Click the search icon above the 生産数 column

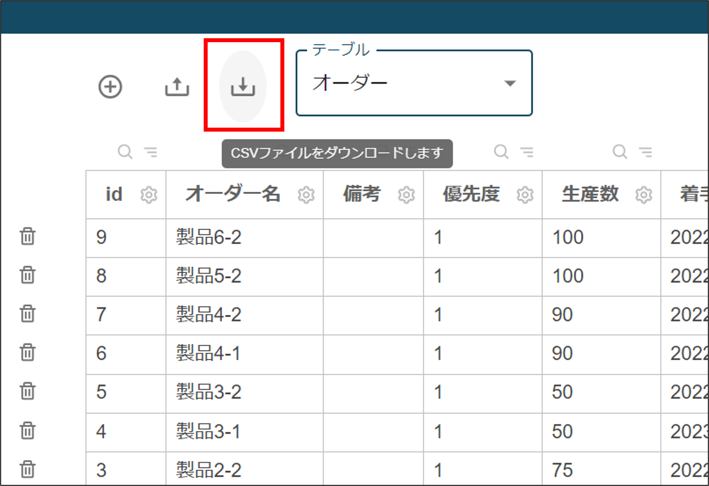tap(620, 152)
